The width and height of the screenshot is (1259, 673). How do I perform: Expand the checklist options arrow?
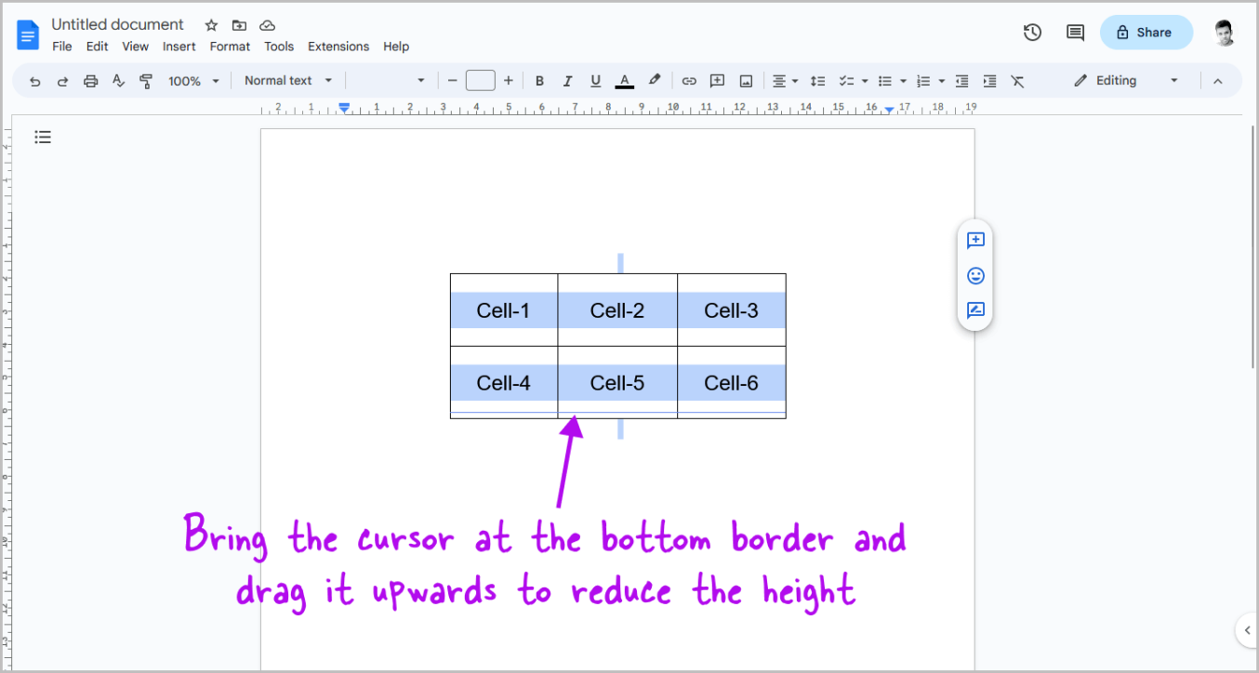tap(865, 81)
